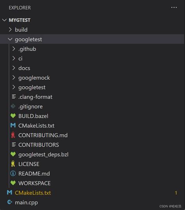Open the root yellow CMakeLists.txt file
The height and width of the screenshot is (210, 185).
click(x=33, y=193)
